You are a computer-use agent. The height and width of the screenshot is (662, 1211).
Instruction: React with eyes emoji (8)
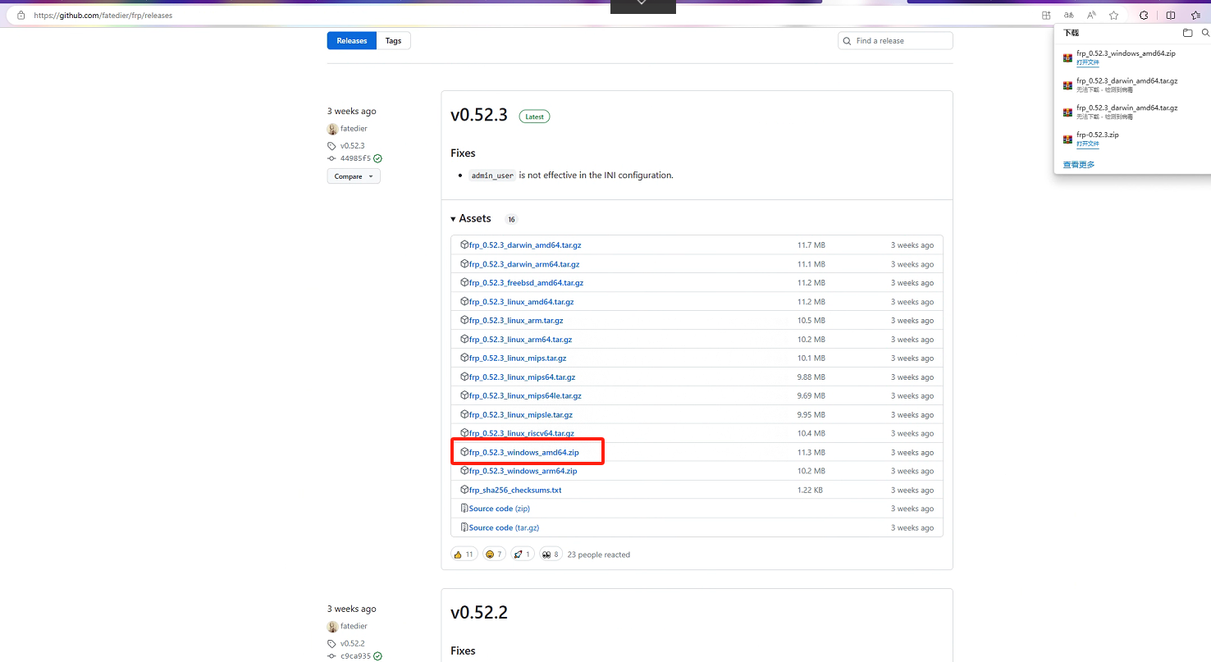pyautogui.click(x=551, y=555)
